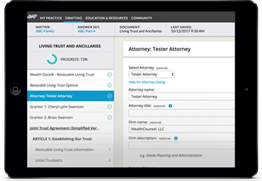This screenshot has height=181, width=262.
Task: Click checkmark beside Revocable Living Trust Options
Action: click(x=109, y=85)
